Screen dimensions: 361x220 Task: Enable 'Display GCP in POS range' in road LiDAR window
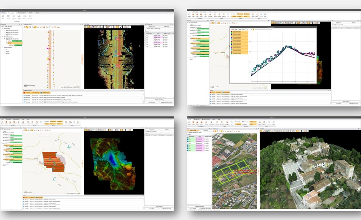click(x=146, y=28)
